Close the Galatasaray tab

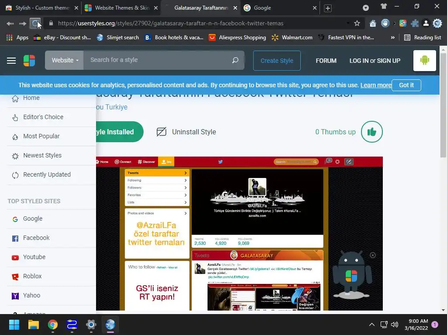click(235, 8)
